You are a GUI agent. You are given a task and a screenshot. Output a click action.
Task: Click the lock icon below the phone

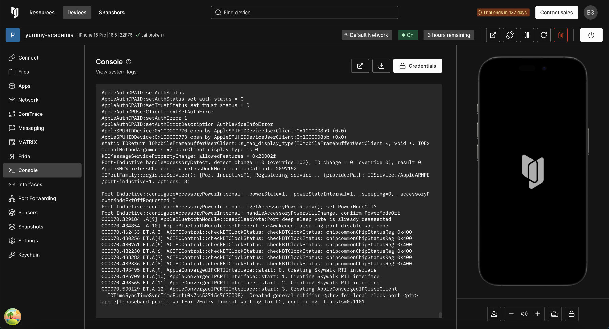(x=571, y=314)
